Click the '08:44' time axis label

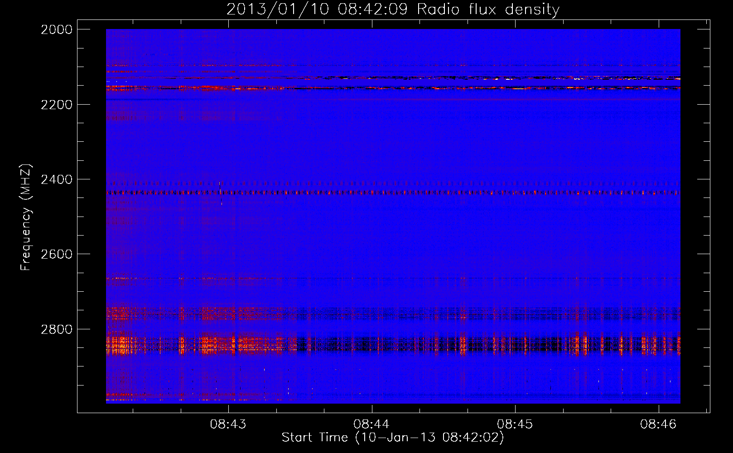(x=371, y=424)
